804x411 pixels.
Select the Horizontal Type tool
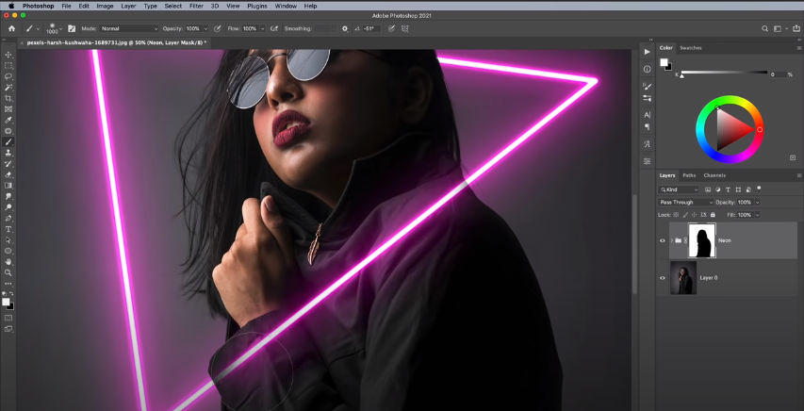click(8, 229)
